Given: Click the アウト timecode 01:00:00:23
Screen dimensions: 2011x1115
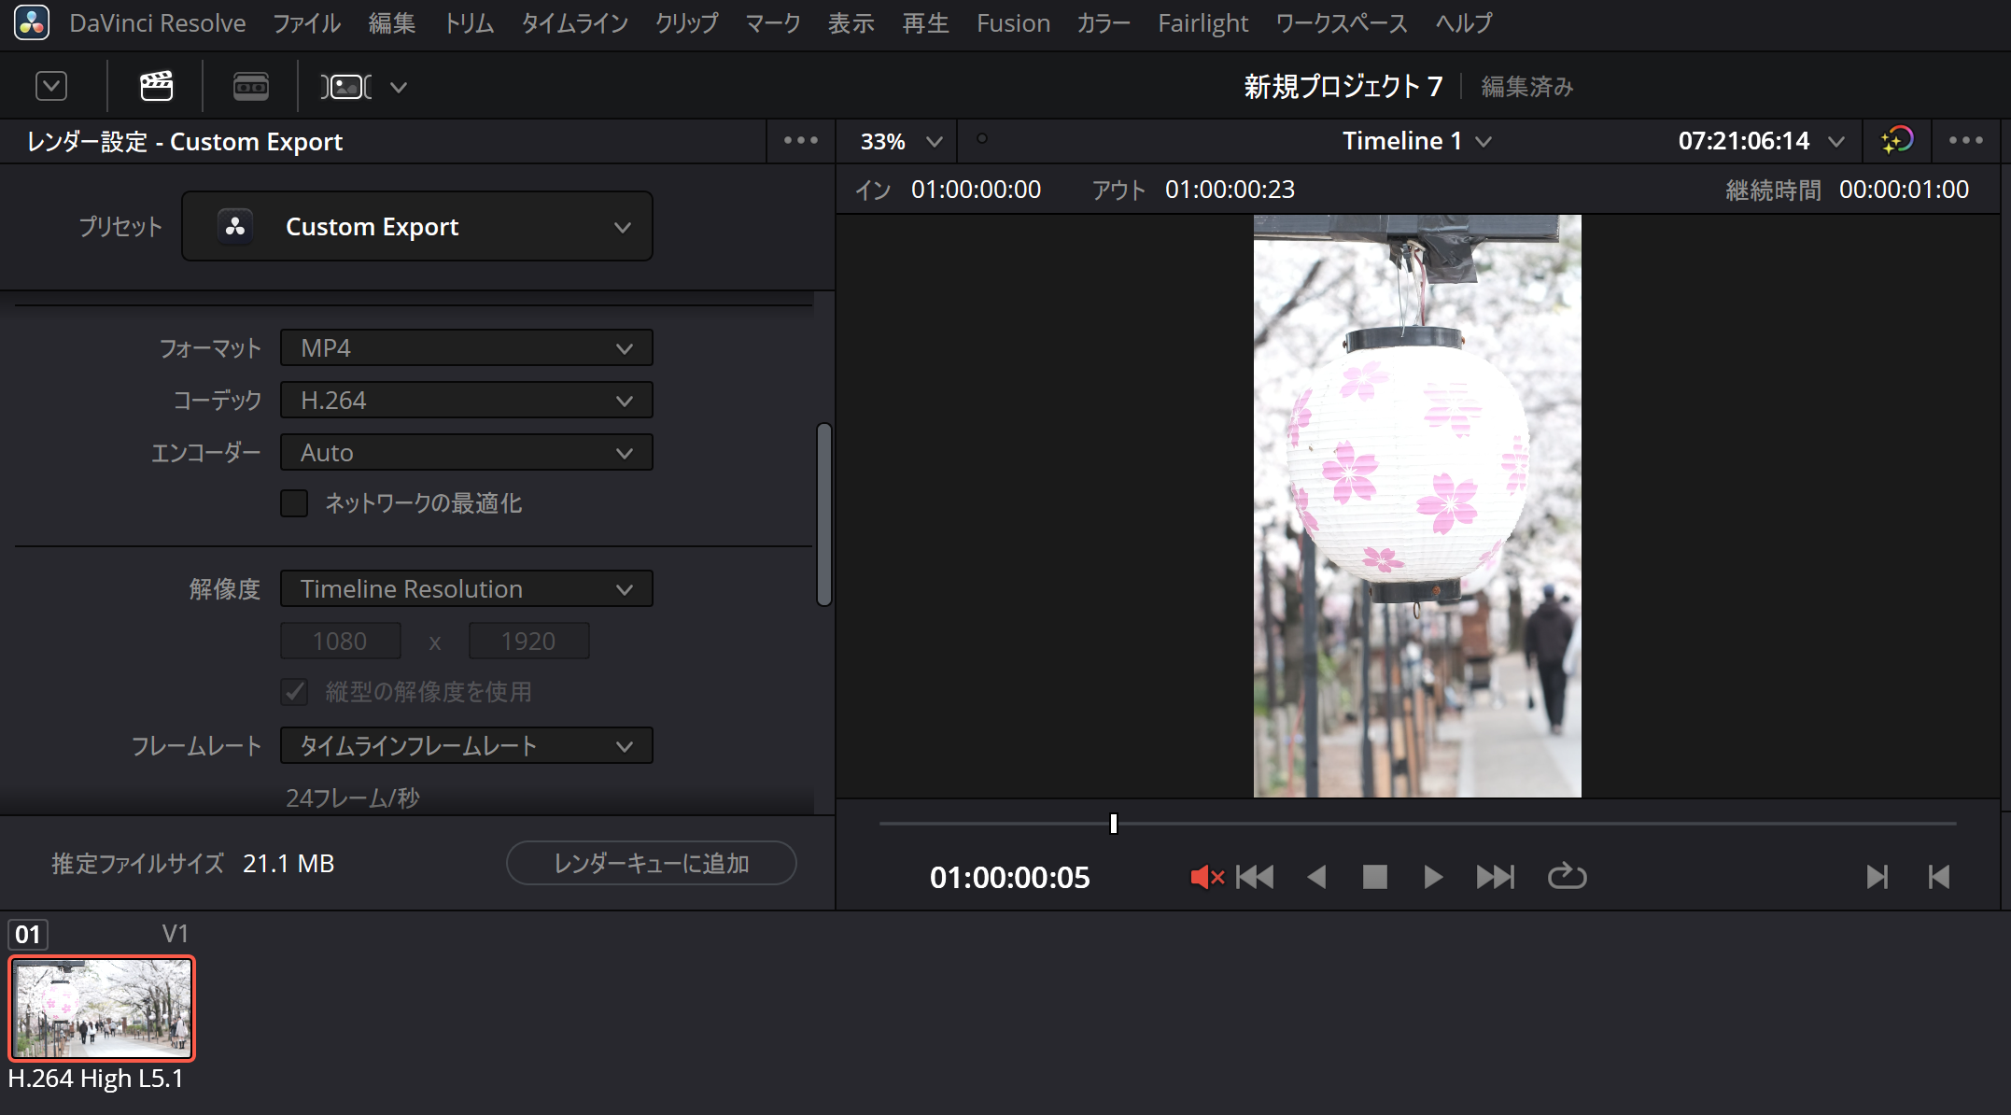Looking at the screenshot, I should click(x=1230, y=190).
